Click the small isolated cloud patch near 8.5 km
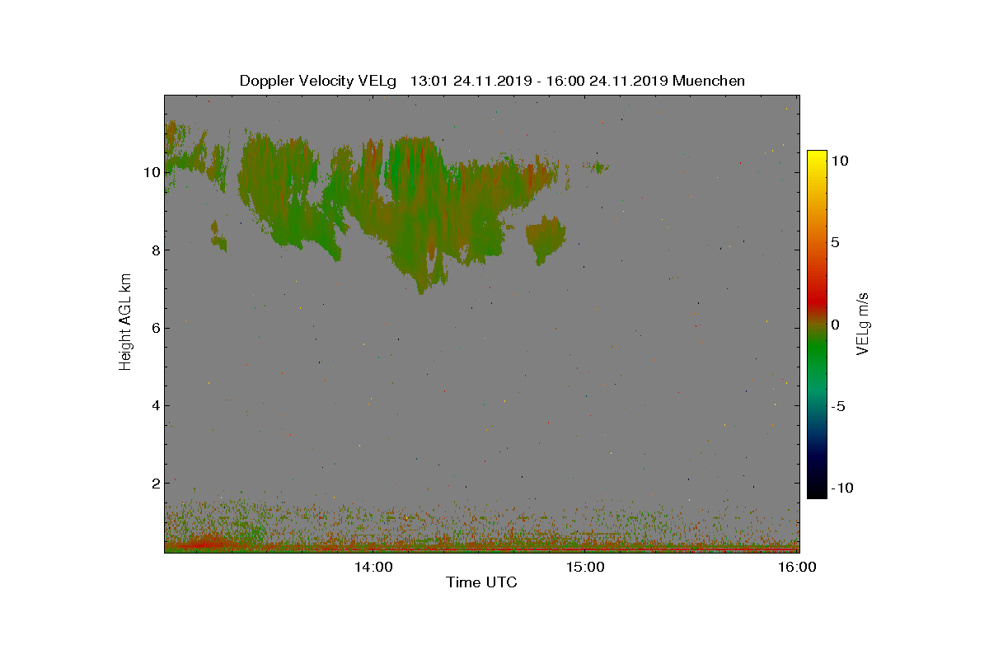 (x=546, y=239)
